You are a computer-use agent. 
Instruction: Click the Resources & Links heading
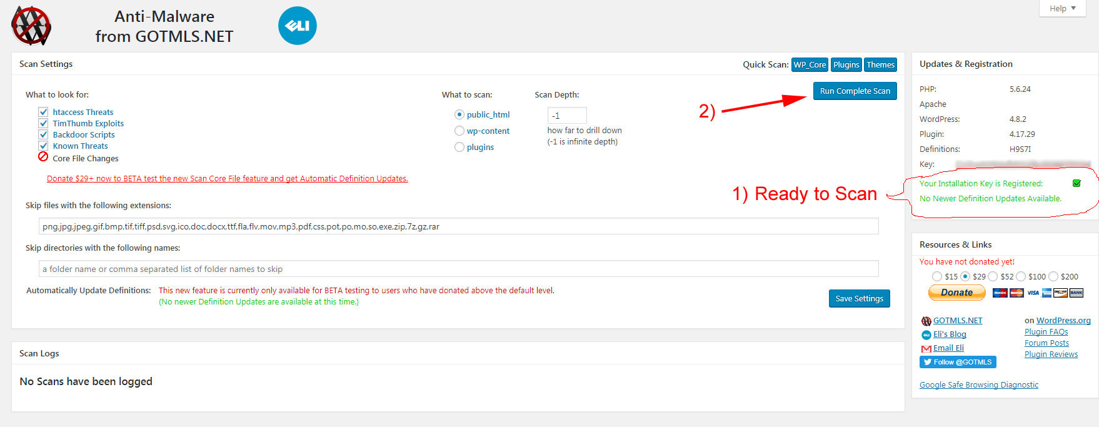(955, 244)
